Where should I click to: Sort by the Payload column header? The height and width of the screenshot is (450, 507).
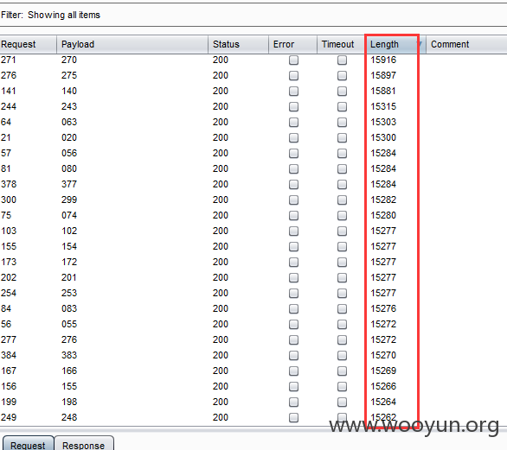coord(132,44)
